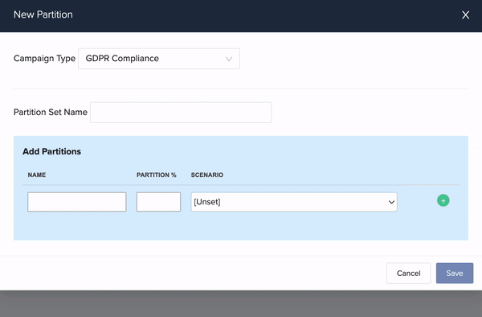Click the "NAME" column header

click(37, 175)
